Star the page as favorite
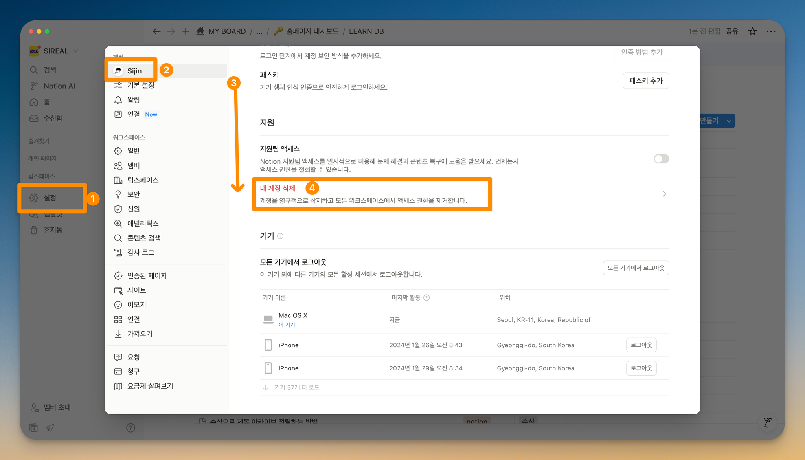The height and width of the screenshot is (460, 805). pyautogui.click(x=752, y=31)
